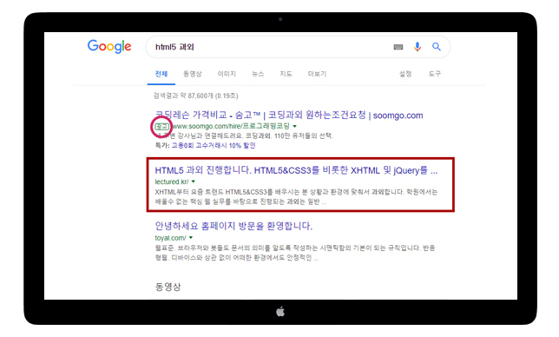Viewport: 559px width, 337px height.
Task: Select the 전체 tab
Action: coord(161,74)
